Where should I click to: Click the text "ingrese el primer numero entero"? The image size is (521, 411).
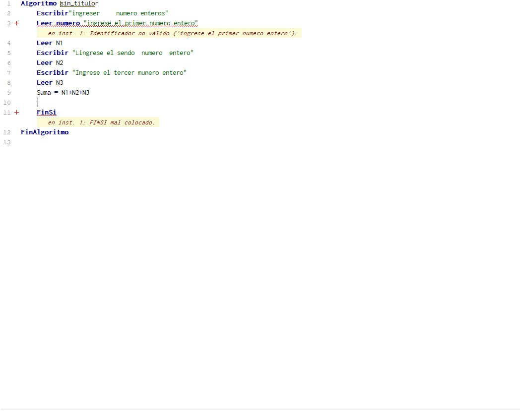click(141, 23)
